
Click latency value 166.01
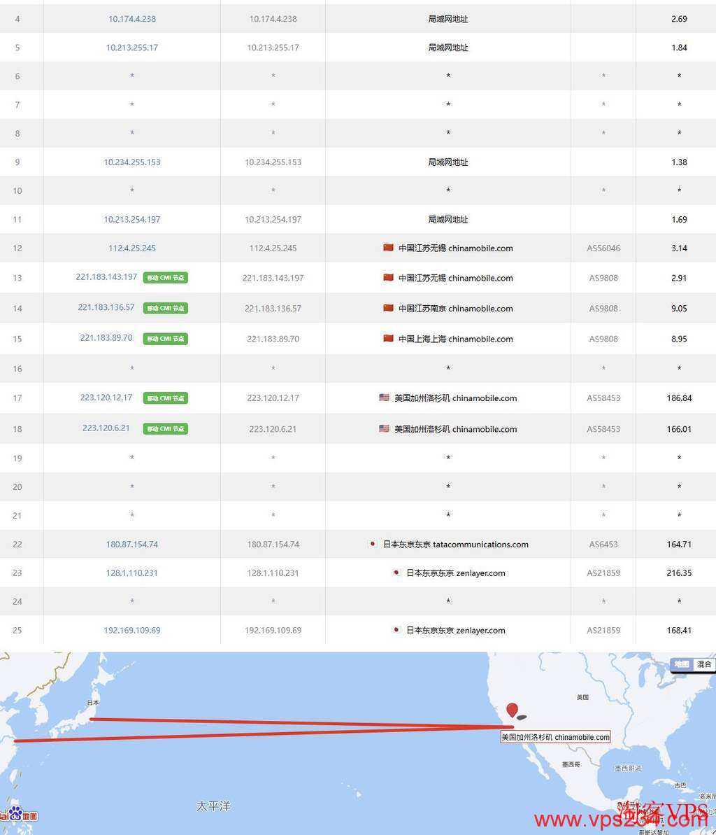click(x=680, y=428)
